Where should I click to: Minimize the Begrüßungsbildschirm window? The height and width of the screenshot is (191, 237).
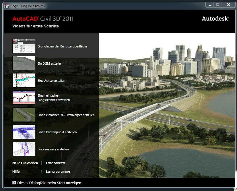[x=210, y=5]
